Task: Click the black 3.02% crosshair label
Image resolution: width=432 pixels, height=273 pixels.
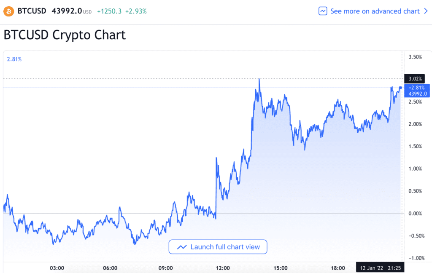Action: pyautogui.click(x=414, y=78)
